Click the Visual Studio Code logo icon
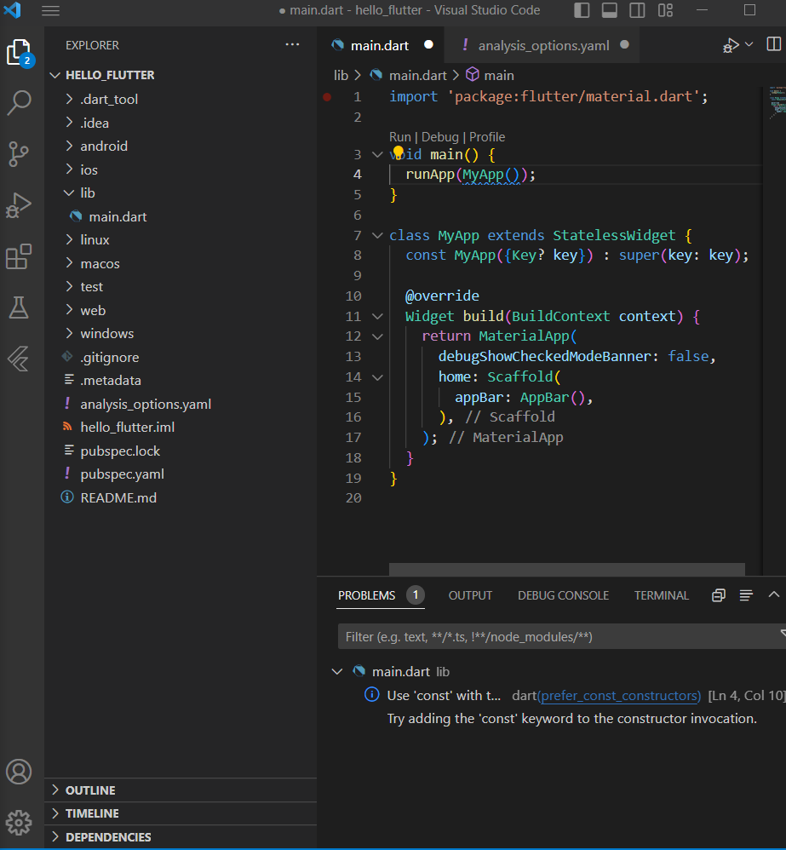Image resolution: width=786 pixels, height=850 pixels. 12,10
